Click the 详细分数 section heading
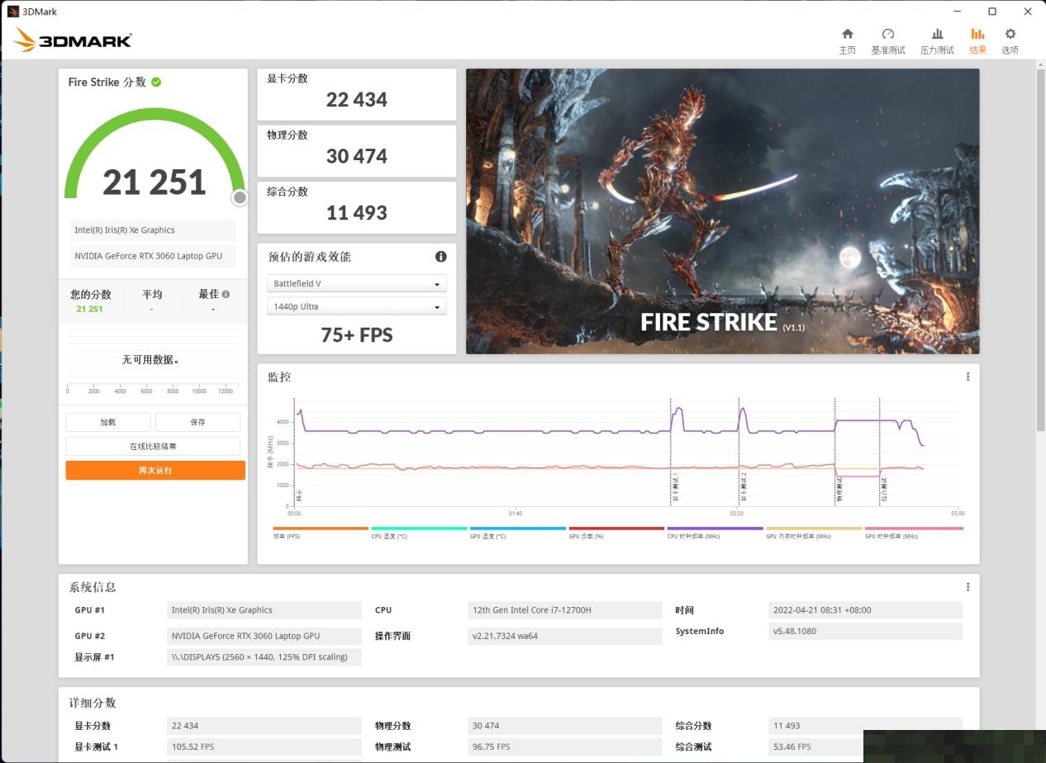The image size is (1046, 763). [x=93, y=703]
